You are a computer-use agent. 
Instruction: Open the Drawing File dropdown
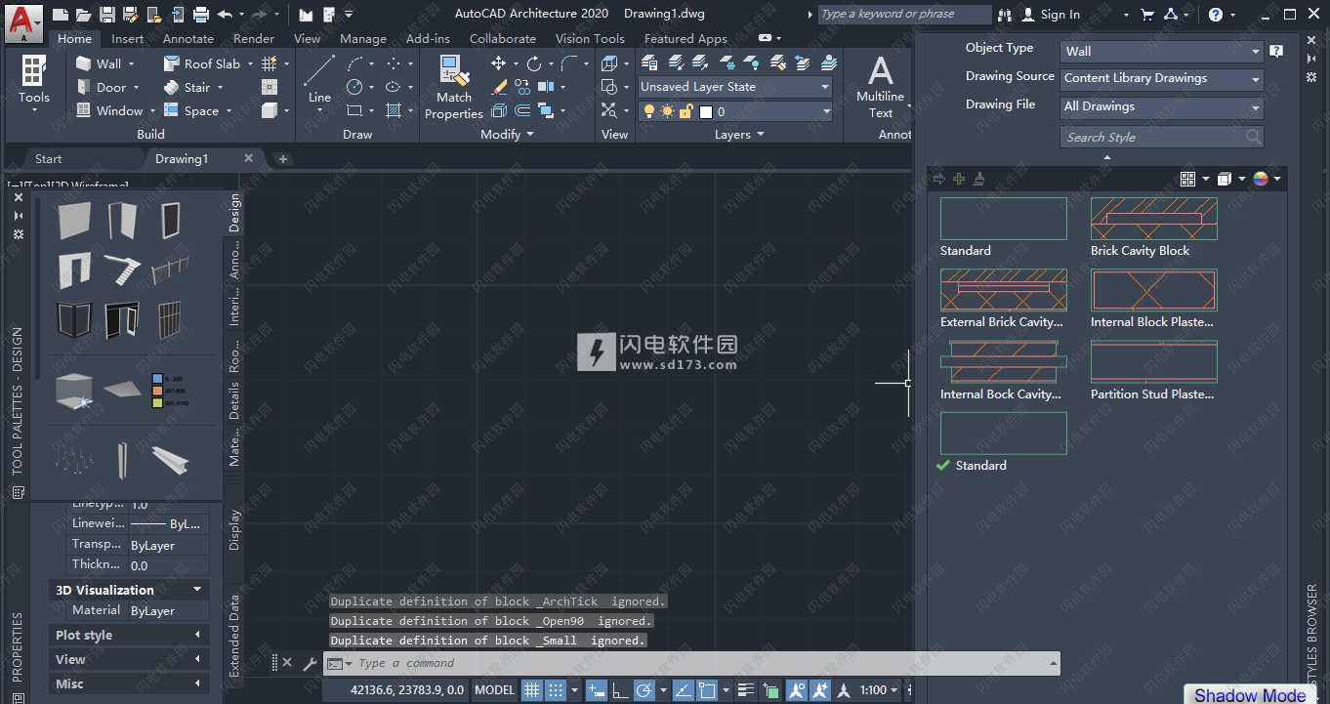click(1162, 106)
